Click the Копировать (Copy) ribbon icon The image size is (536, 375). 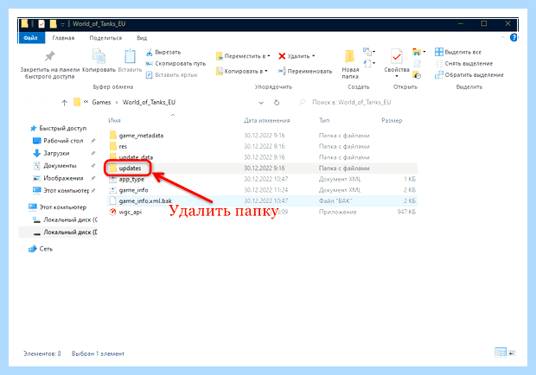tap(99, 56)
